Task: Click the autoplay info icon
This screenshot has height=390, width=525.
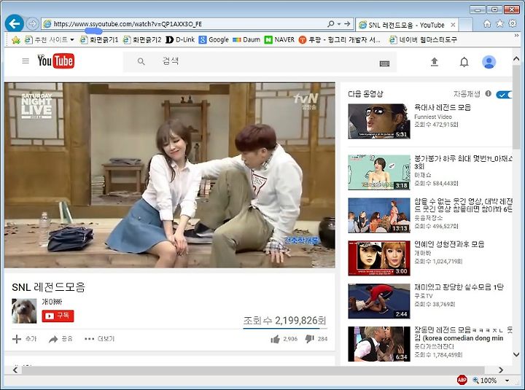Action: tap(488, 94)
